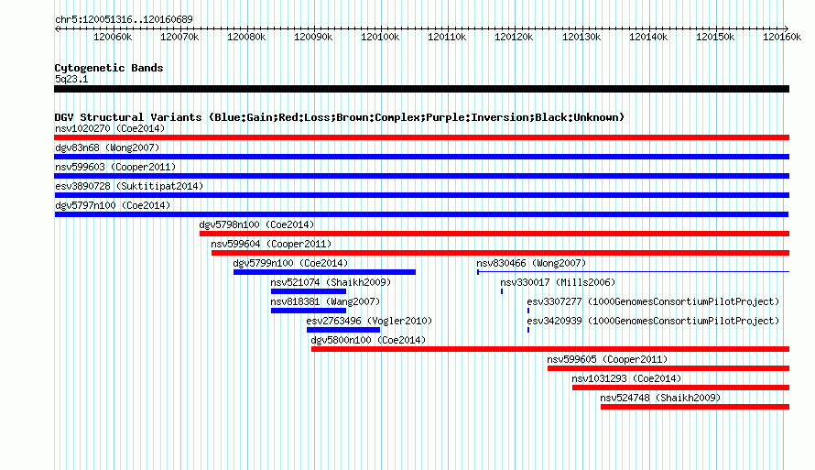Click the small blue nsv330017 marker

502,291
